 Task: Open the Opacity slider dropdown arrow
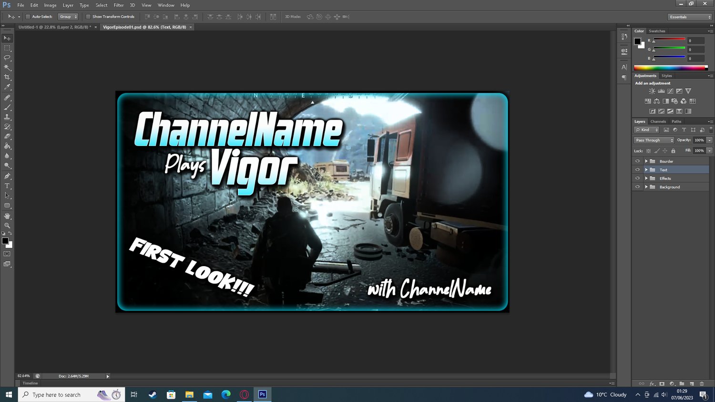click(710, 140)
